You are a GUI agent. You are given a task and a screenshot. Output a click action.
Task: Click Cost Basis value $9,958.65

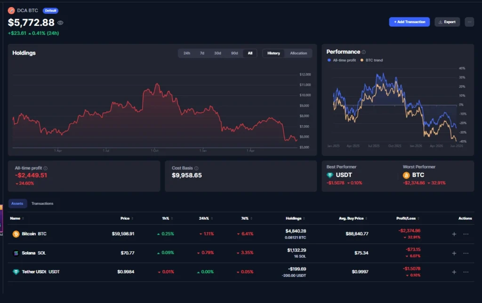[x=187, y=175]
